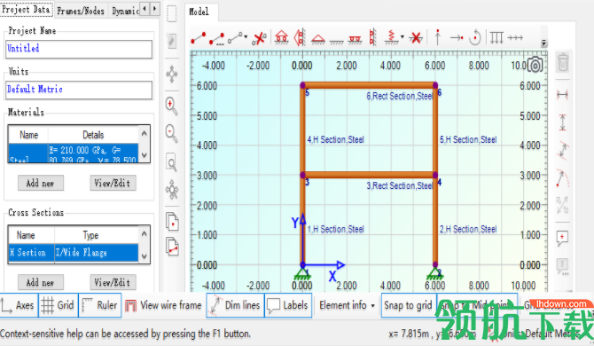
Task: Select the add dashed element tool
Action: point(216,38)
